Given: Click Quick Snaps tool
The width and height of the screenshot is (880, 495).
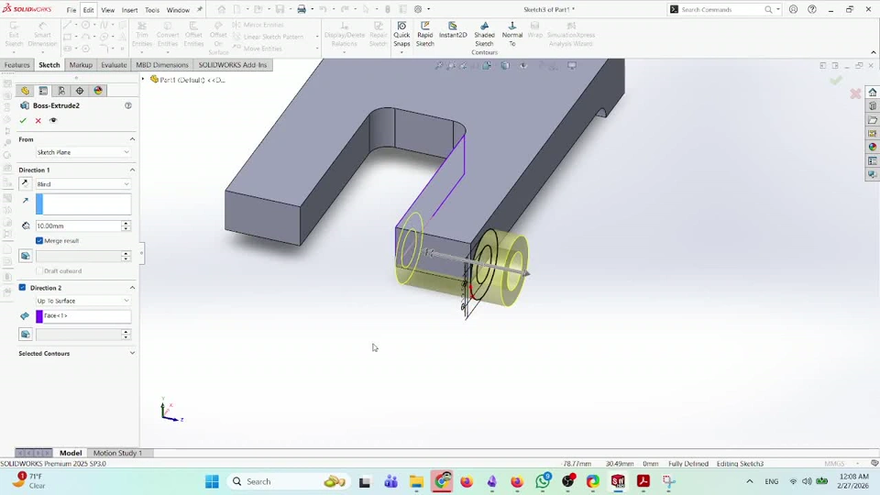Looking at the screenshot, I should (x=401, y=34).
